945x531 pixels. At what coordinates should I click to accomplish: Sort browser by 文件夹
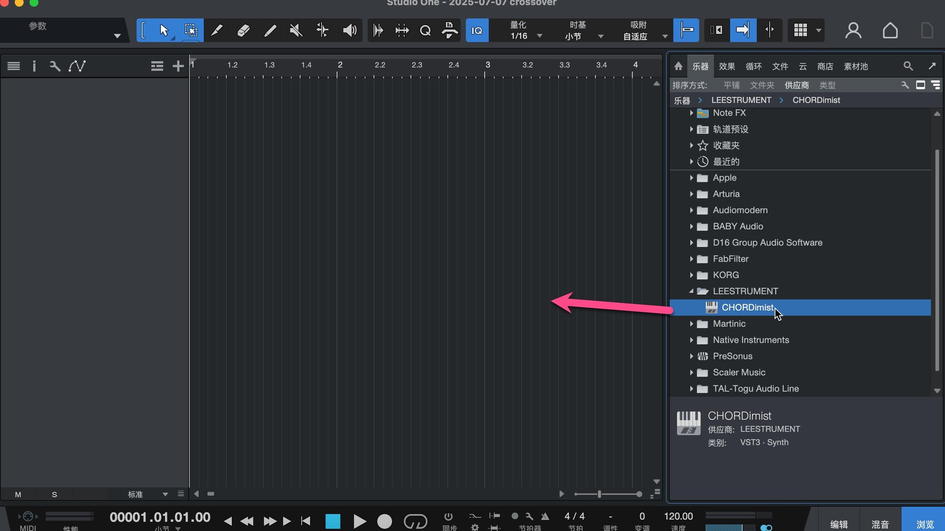click(x=762, y=86)
